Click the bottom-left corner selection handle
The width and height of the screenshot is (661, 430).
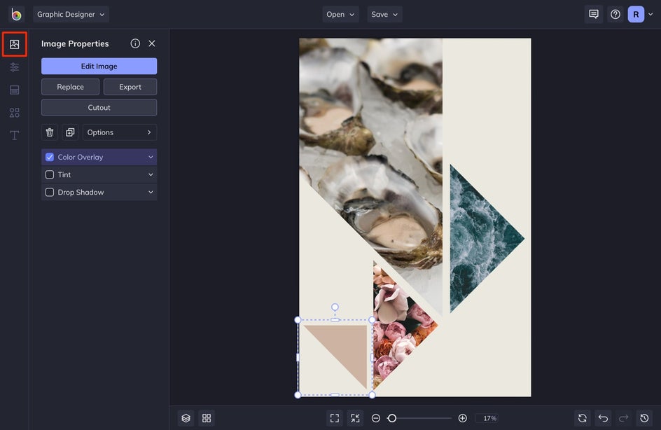(298, 395)
